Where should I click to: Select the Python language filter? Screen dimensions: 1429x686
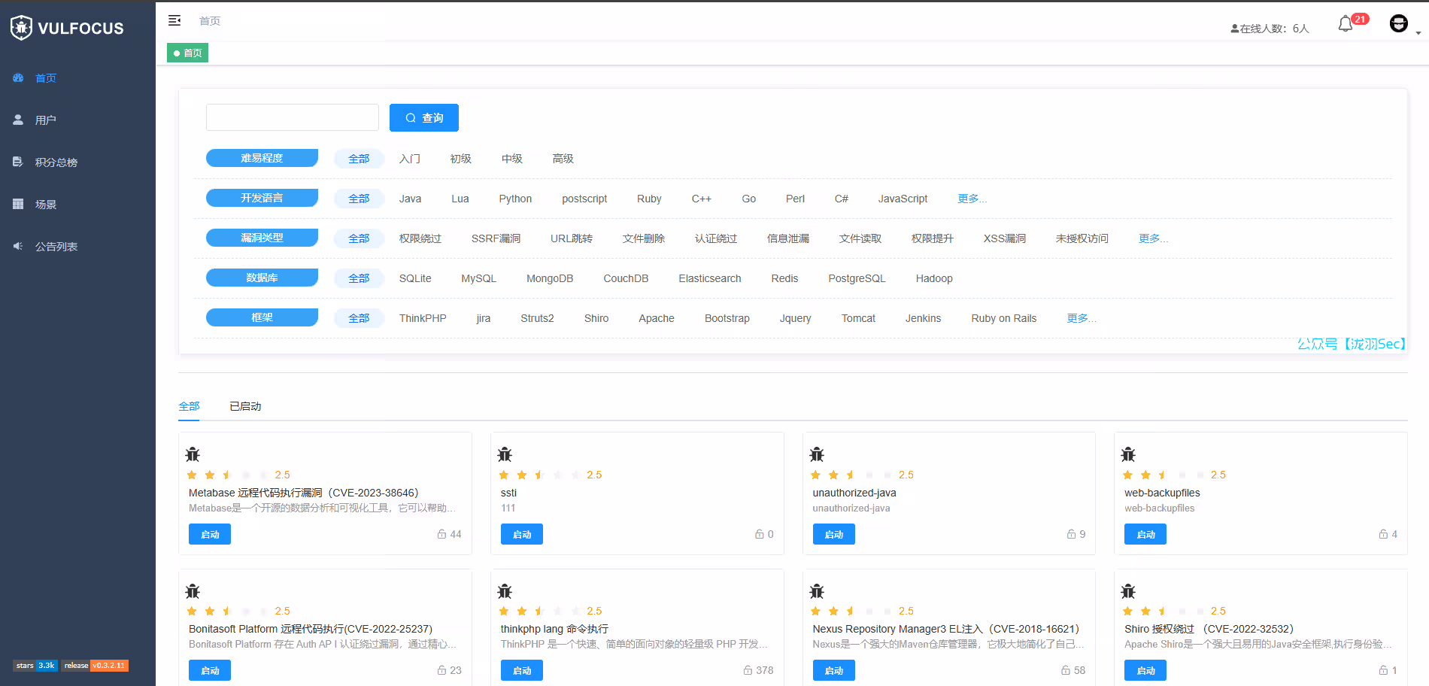(x=515, y=199)
